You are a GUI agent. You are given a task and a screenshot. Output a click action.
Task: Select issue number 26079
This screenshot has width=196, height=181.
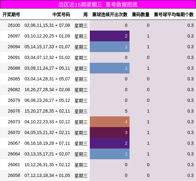[x=14, y=100]
